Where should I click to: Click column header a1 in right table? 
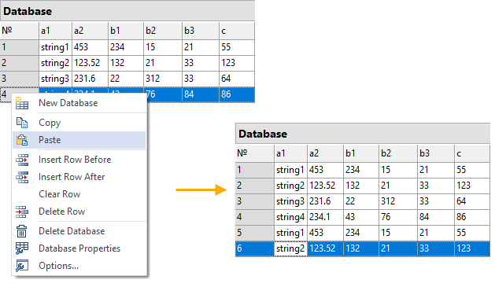pos(290,153)
